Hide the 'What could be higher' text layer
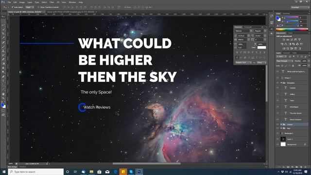 pos(277,71)
